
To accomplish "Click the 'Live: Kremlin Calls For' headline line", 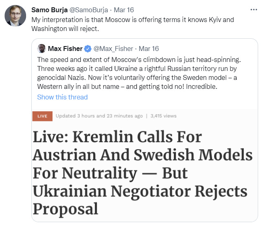I will coord(117,137).
